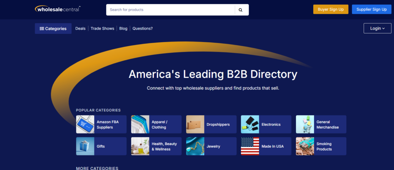Click the Wholesale Central logo

point(57,8)
